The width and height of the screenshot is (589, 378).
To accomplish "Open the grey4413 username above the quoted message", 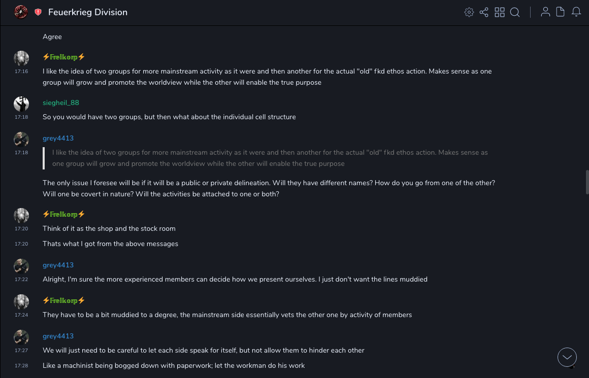I will (58, 138).
